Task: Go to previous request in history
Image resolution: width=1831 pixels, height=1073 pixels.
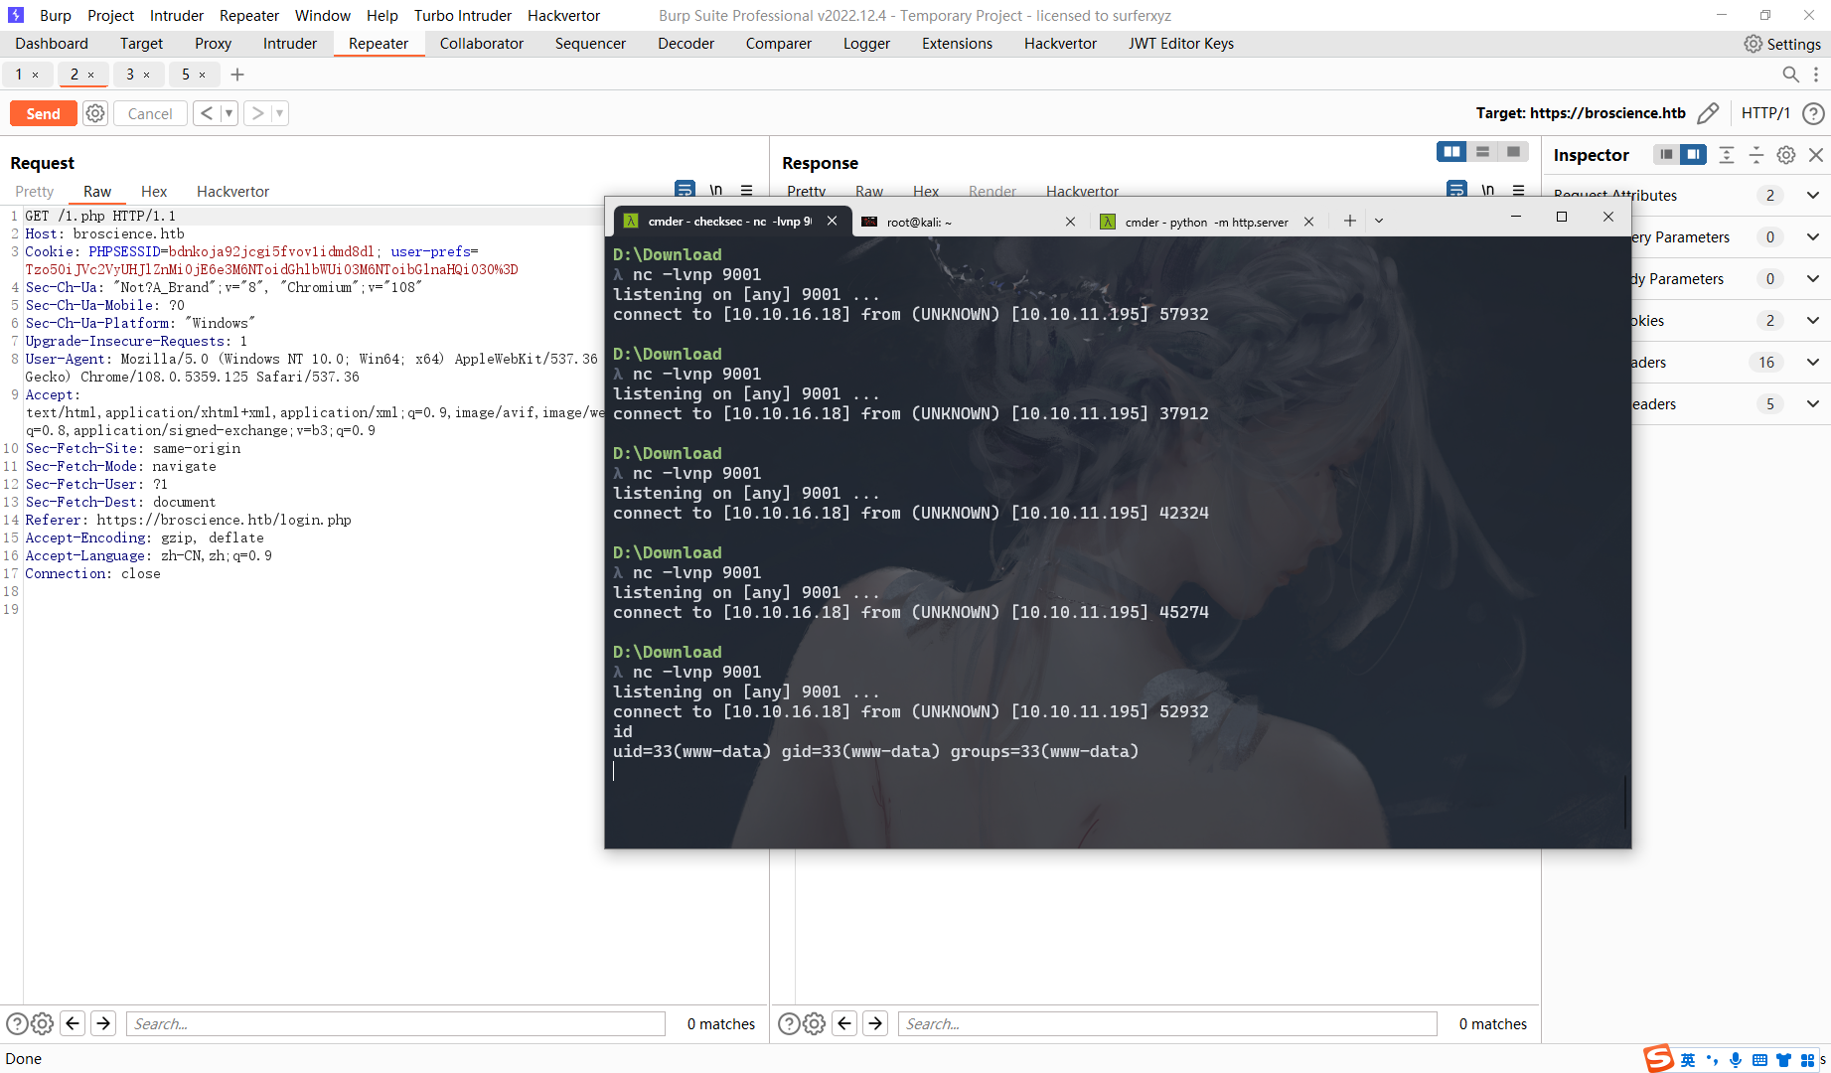Action: click(x=207, y=113)
